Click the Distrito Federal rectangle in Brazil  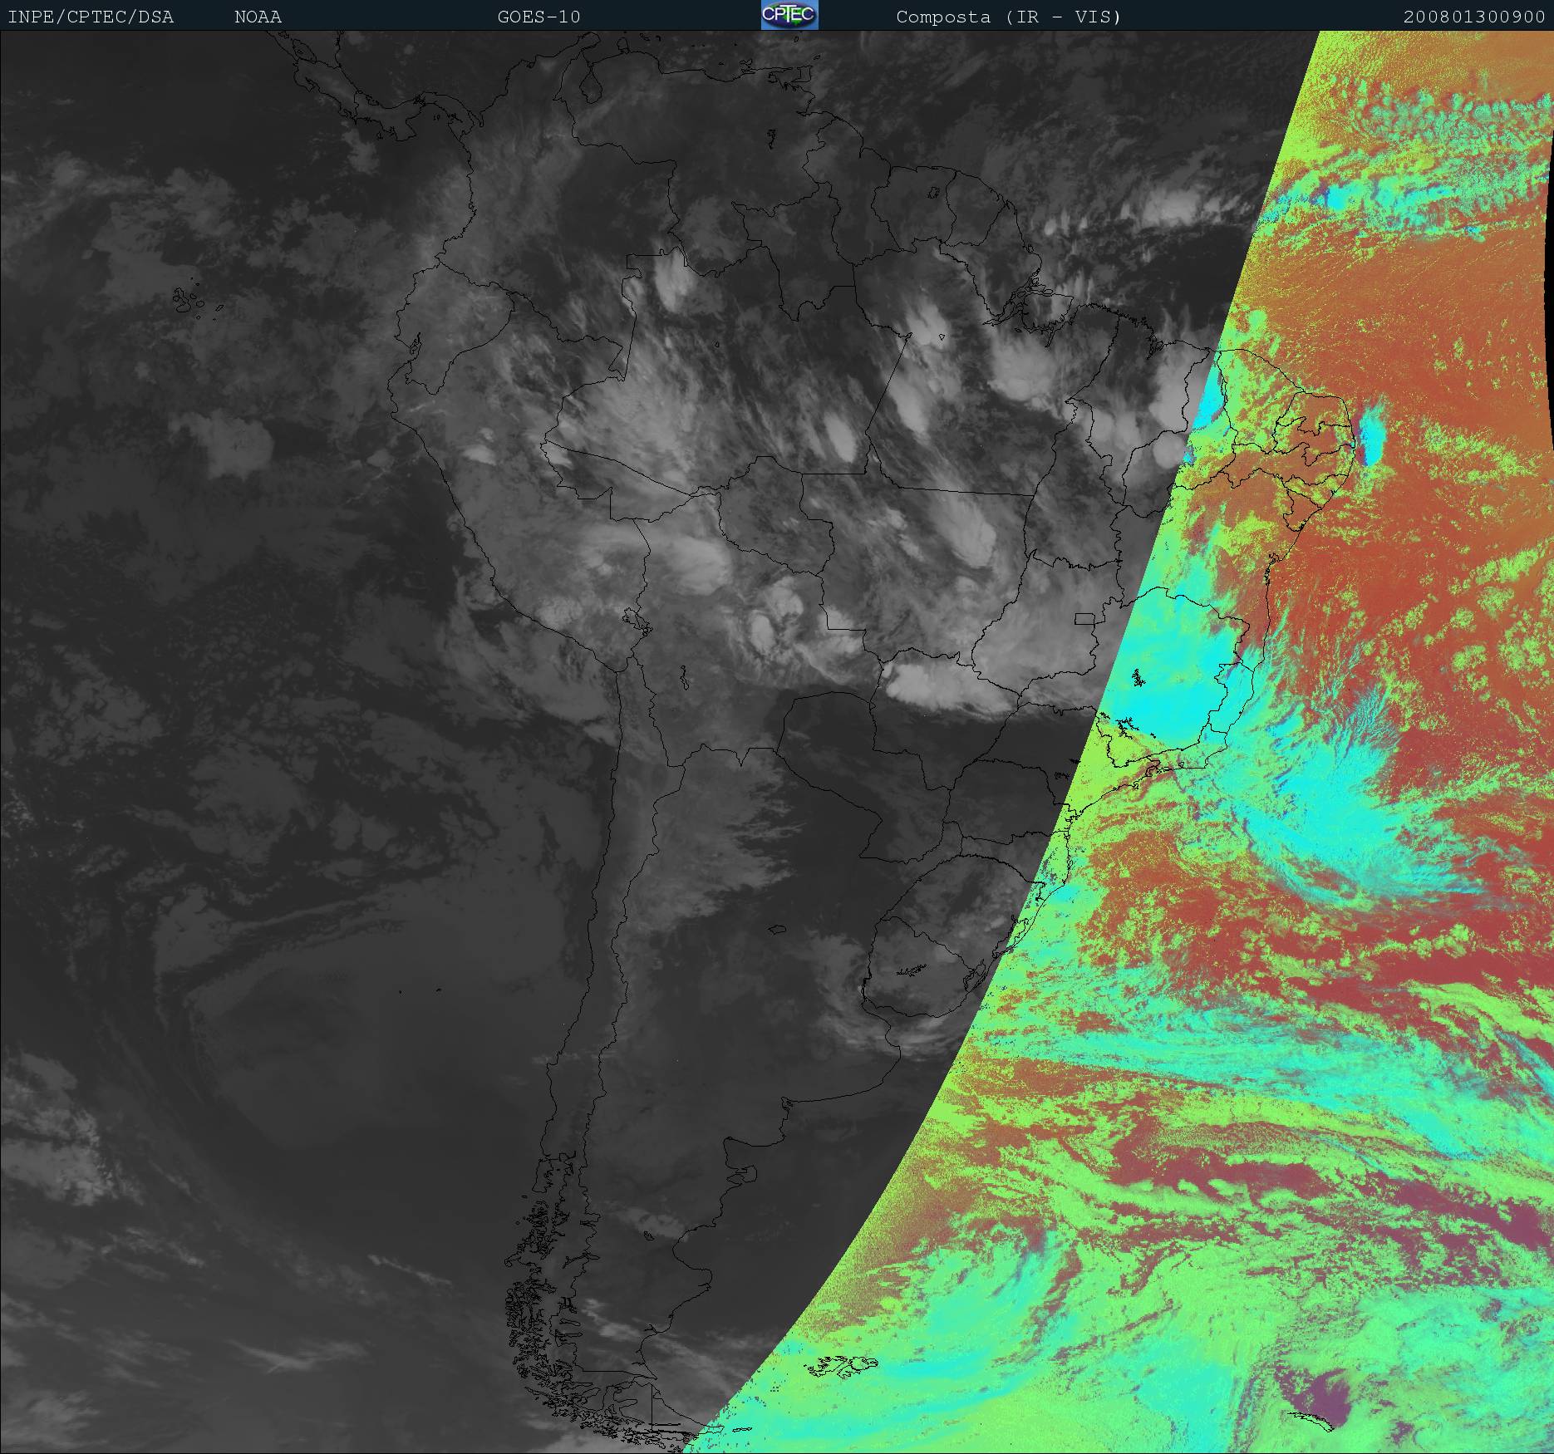[x=1084, y=618]
